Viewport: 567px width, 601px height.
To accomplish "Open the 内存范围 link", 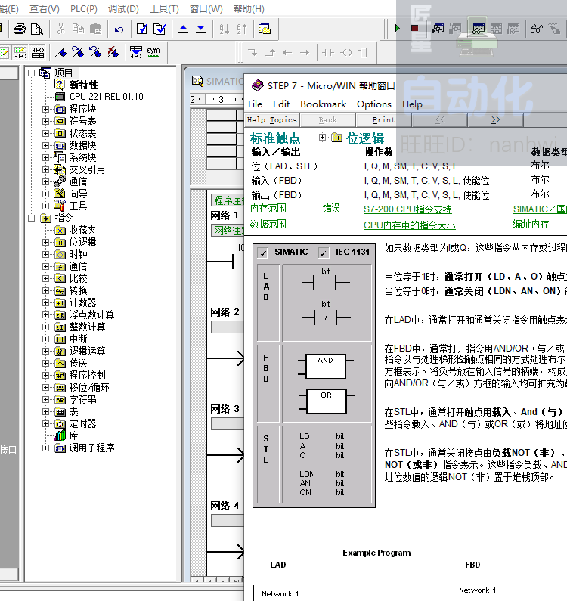I will click(268, 208).
